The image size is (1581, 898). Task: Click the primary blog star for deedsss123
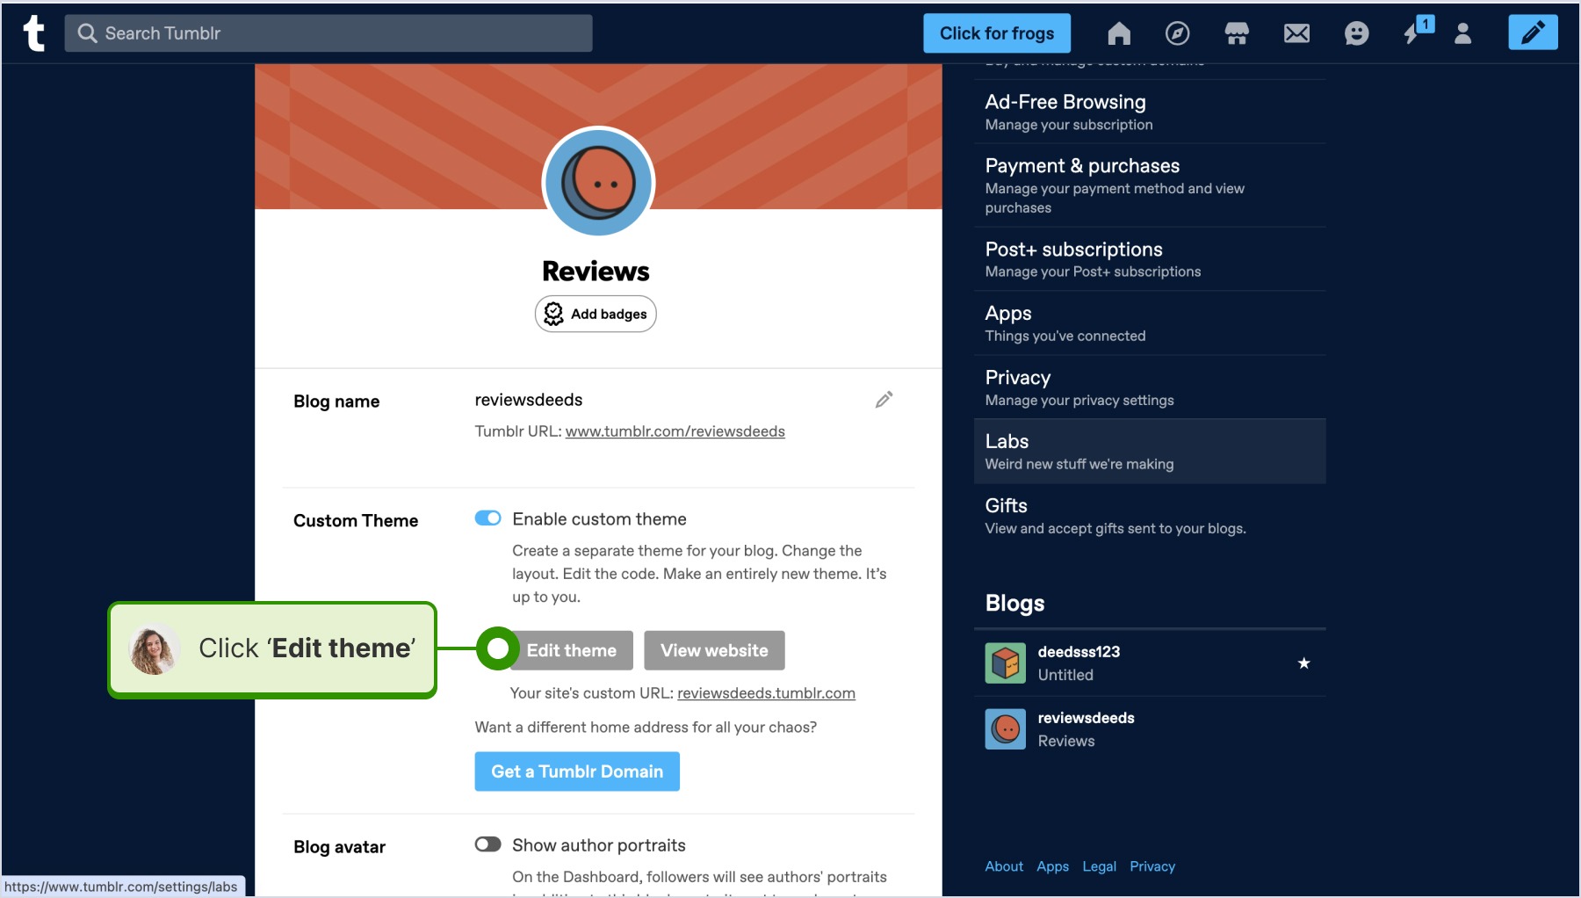click(1303, 663)
